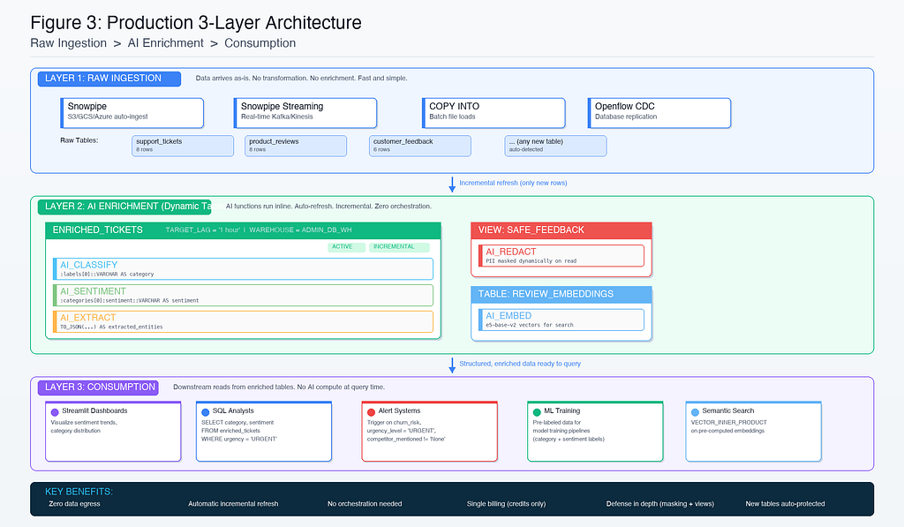Viewport: 904px width, 527px height.
Task: Select the AI_SENTIMENT function row
Action: 243,295
